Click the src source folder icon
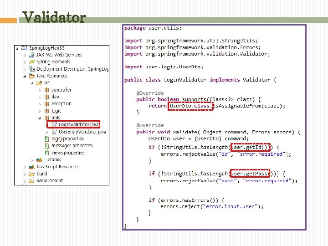The width and height of the screenshot is (328, 246). 39,83
